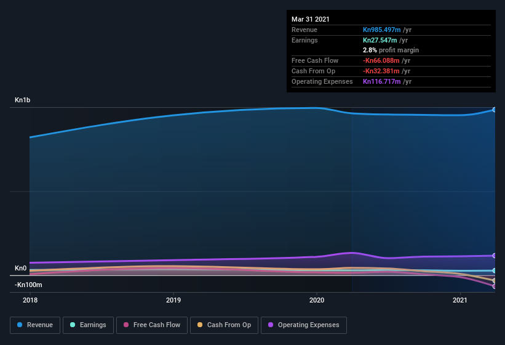Click the Cash From Op tooltip label
The width and height of the screenshot is (505, 345).
(x=313, y=71)
